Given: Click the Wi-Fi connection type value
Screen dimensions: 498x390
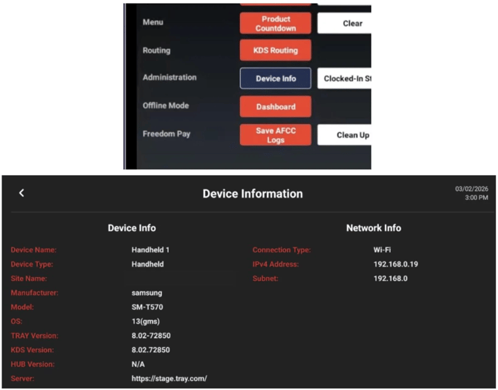Looking at the screenshot, I should tap(383, 250).
